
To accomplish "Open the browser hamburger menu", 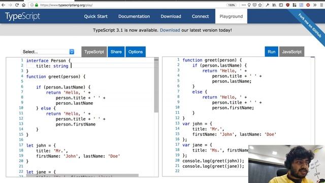I will coord(321,5).
